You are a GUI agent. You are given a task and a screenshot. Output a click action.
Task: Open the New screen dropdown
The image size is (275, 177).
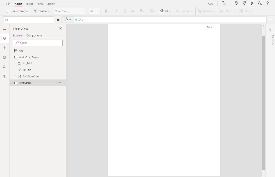(17, 11)
